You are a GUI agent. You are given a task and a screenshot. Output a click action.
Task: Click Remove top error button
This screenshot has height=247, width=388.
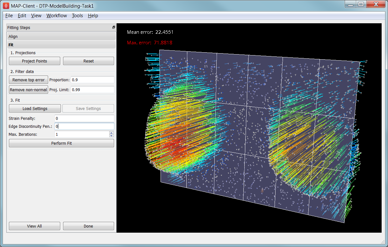coord(29,80)
